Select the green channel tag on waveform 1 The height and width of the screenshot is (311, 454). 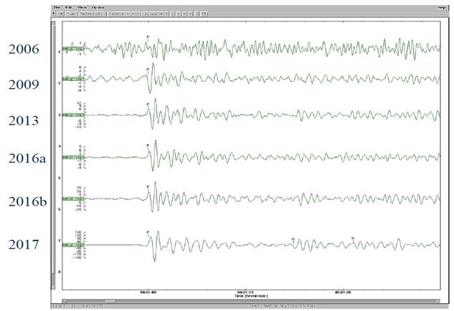click(x=70, y=49)
